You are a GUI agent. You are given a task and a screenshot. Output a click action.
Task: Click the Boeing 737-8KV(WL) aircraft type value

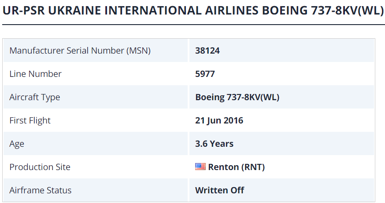click(237, 97)
